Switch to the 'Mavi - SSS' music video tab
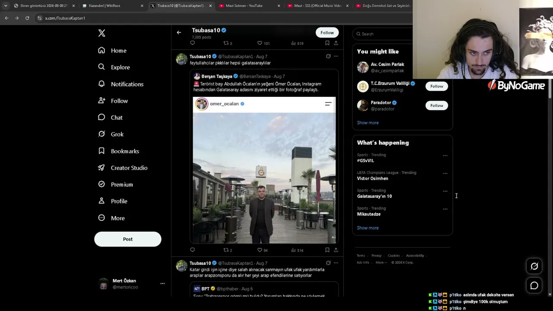 318,6
